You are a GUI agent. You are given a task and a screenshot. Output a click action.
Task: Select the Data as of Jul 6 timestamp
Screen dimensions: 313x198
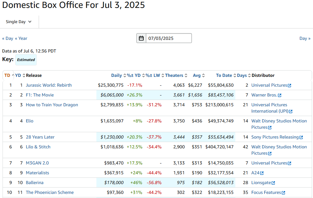click(x=29, y=51)
